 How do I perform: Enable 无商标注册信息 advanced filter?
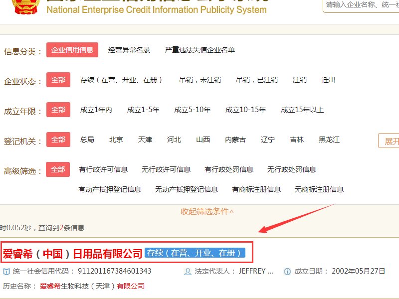point(320,189)
